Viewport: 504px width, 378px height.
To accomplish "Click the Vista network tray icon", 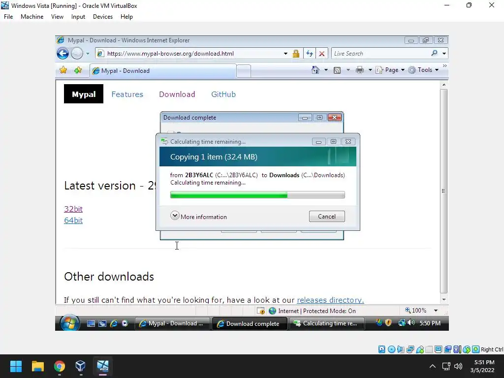I will click(402, 323).
